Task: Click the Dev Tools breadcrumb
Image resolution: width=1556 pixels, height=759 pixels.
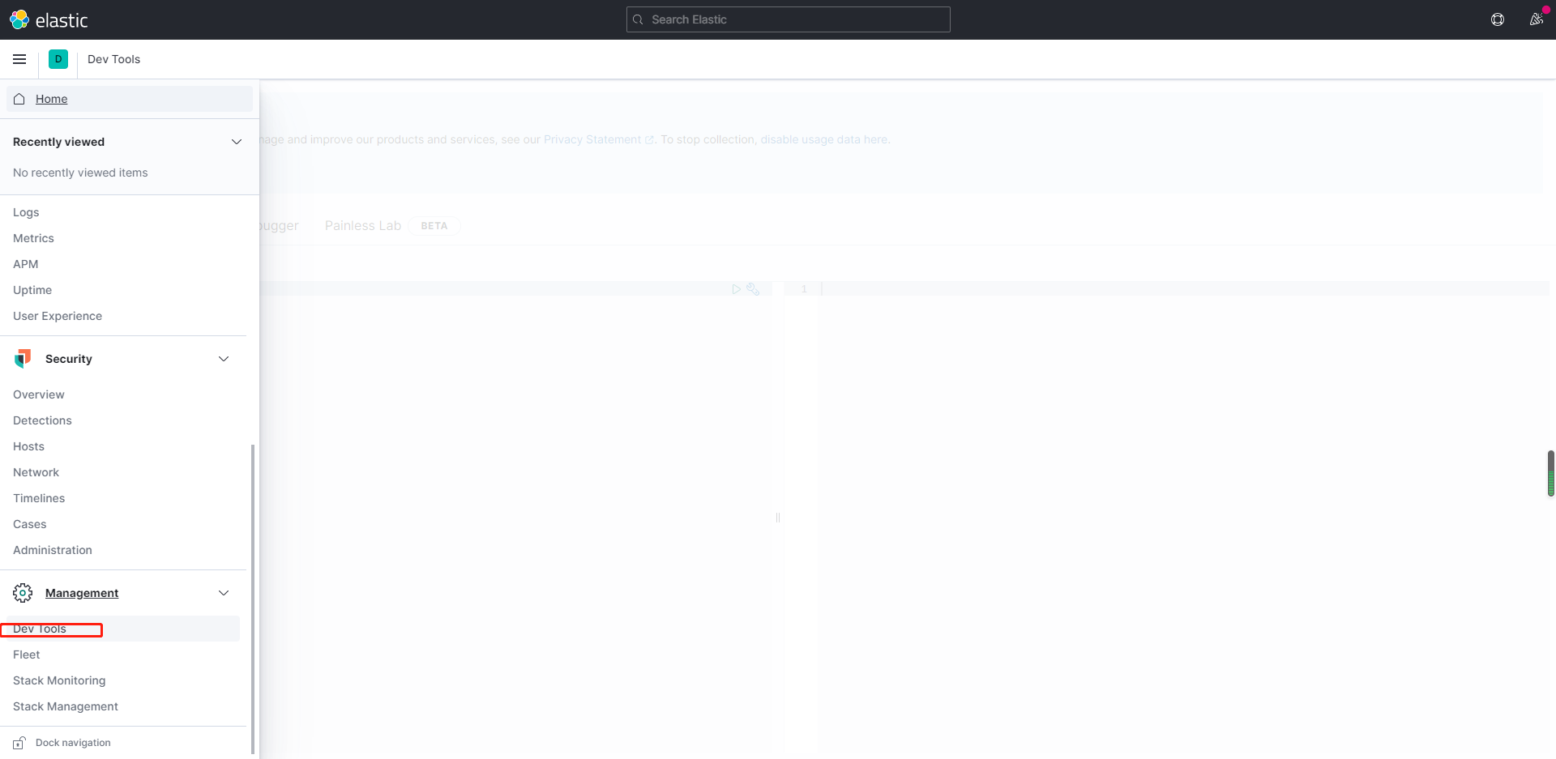Action: click(x=113, y=59)
